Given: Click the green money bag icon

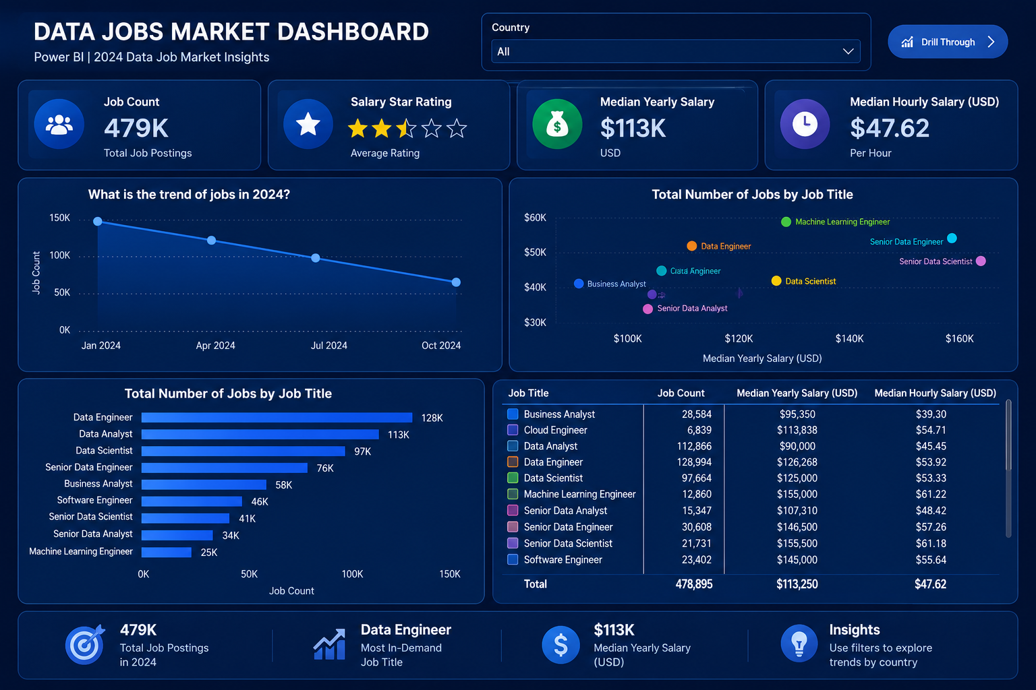Looking at the screenshot, I should point(557,124).
